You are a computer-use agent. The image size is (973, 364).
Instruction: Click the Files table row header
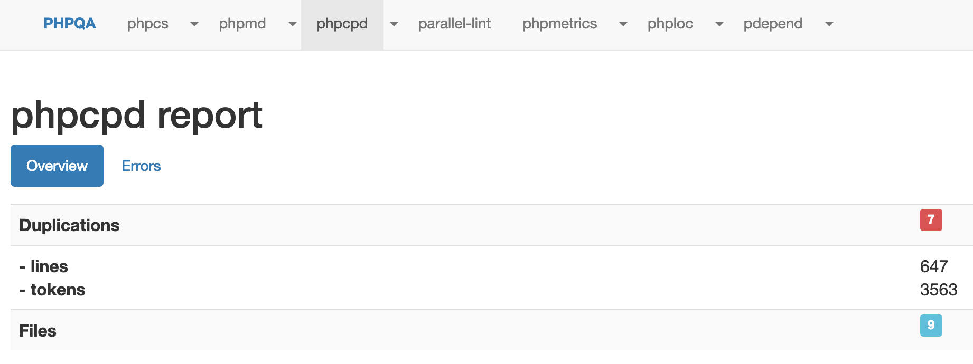point(38,331)
